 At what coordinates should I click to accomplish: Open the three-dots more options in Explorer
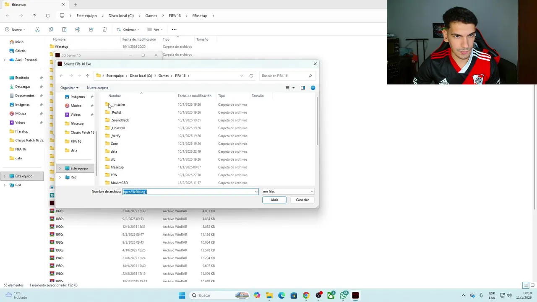point(174,29)
